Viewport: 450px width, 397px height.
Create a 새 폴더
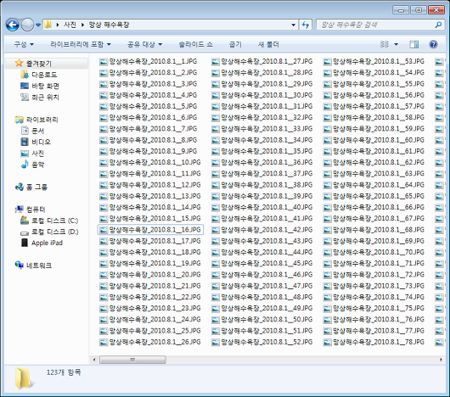268,44
